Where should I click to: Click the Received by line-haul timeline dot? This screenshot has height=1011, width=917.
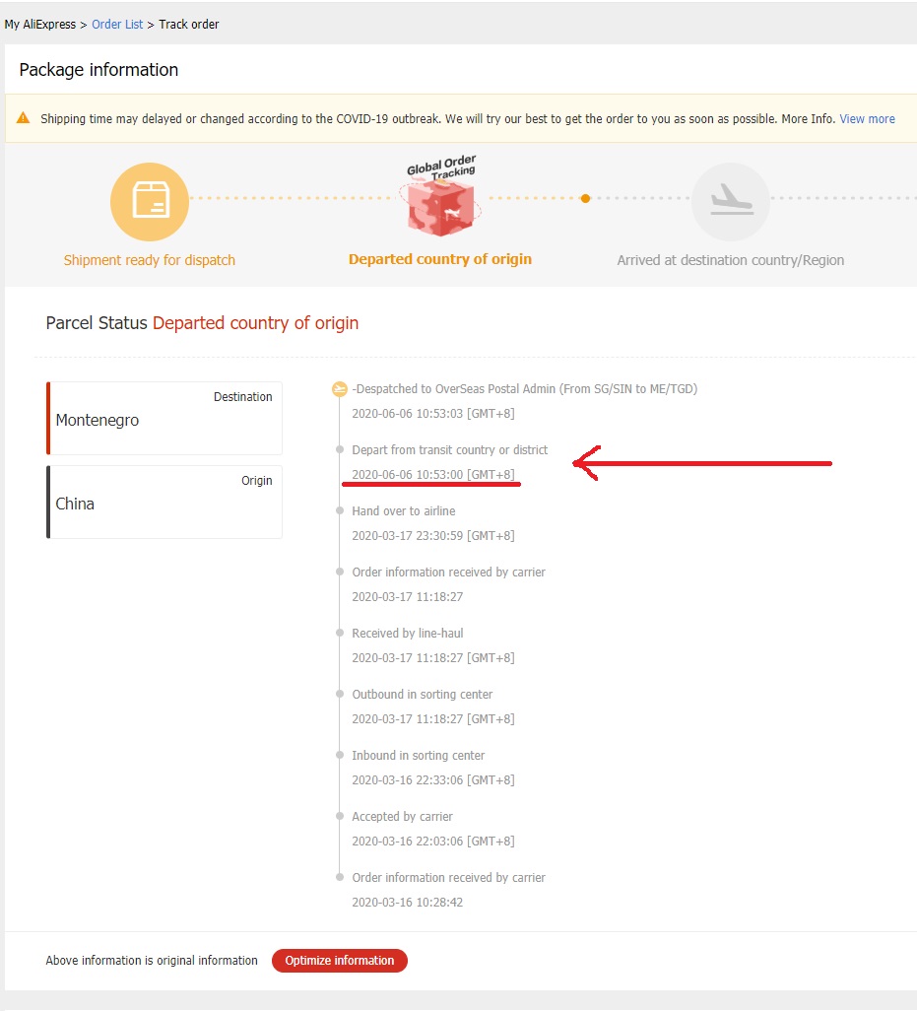(340, 633)
